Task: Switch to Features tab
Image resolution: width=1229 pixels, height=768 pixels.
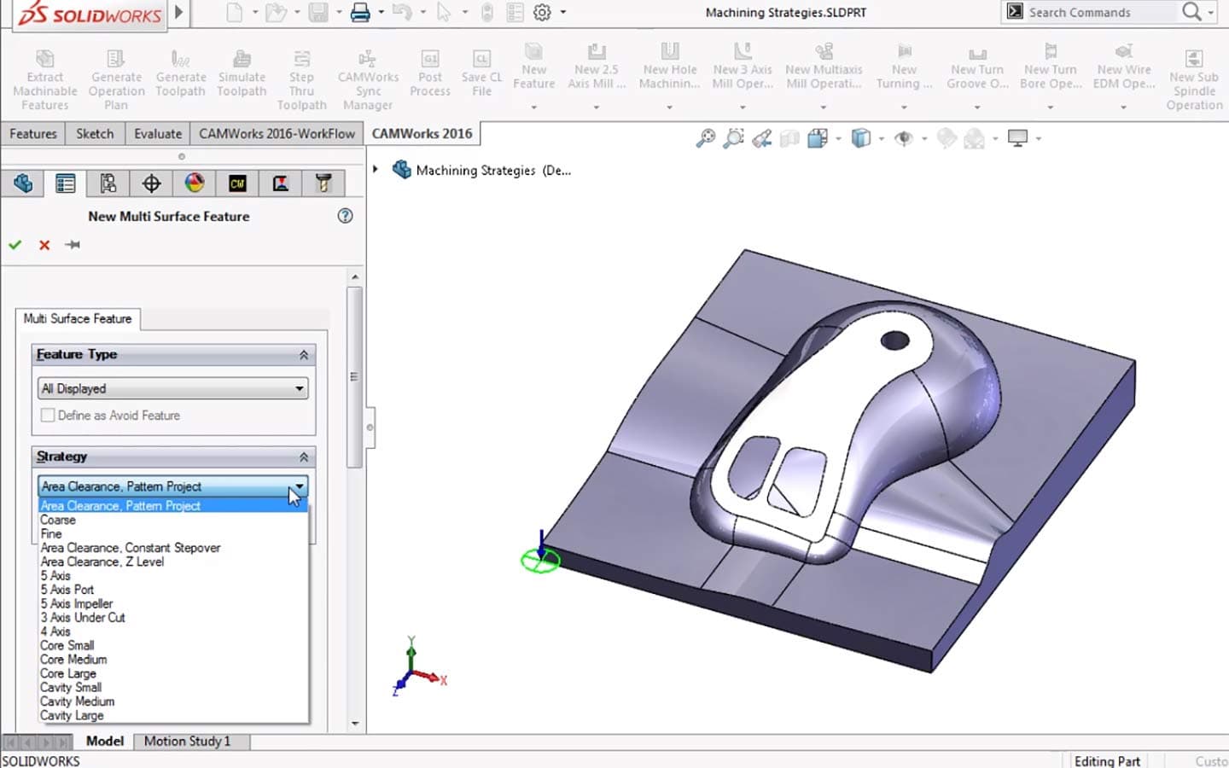Action: click(x=33, y=134)
